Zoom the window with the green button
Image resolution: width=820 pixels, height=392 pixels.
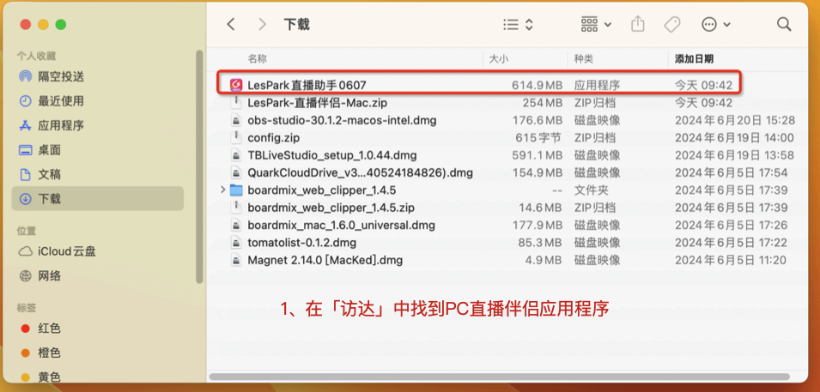pos(61,24)
